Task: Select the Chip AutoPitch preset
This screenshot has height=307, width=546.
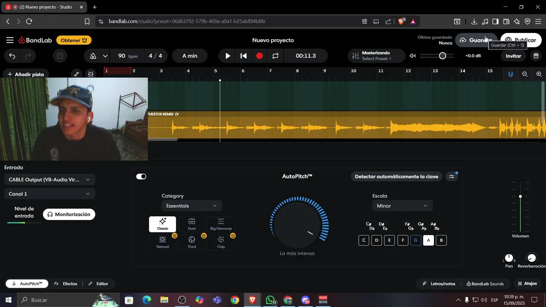Action: (x=221, y=242)
